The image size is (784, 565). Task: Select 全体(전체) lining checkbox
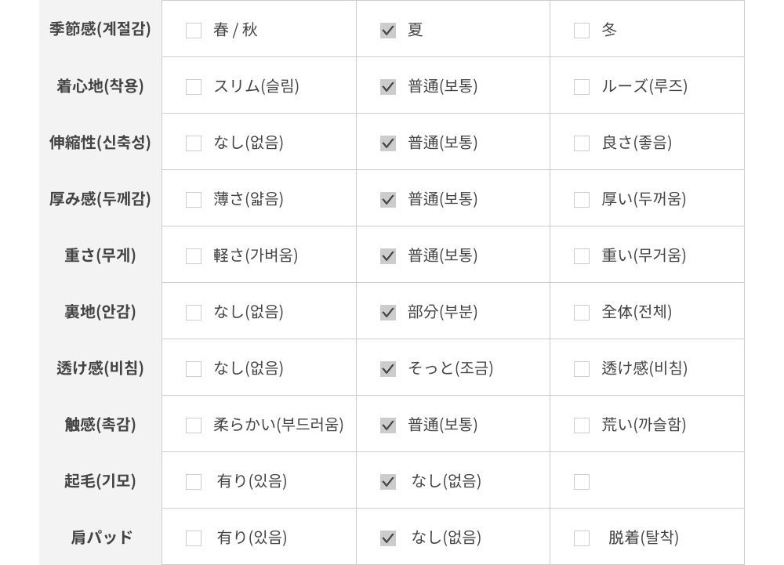582,313
